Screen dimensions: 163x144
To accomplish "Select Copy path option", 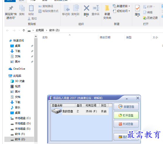I will coord(46,6).
